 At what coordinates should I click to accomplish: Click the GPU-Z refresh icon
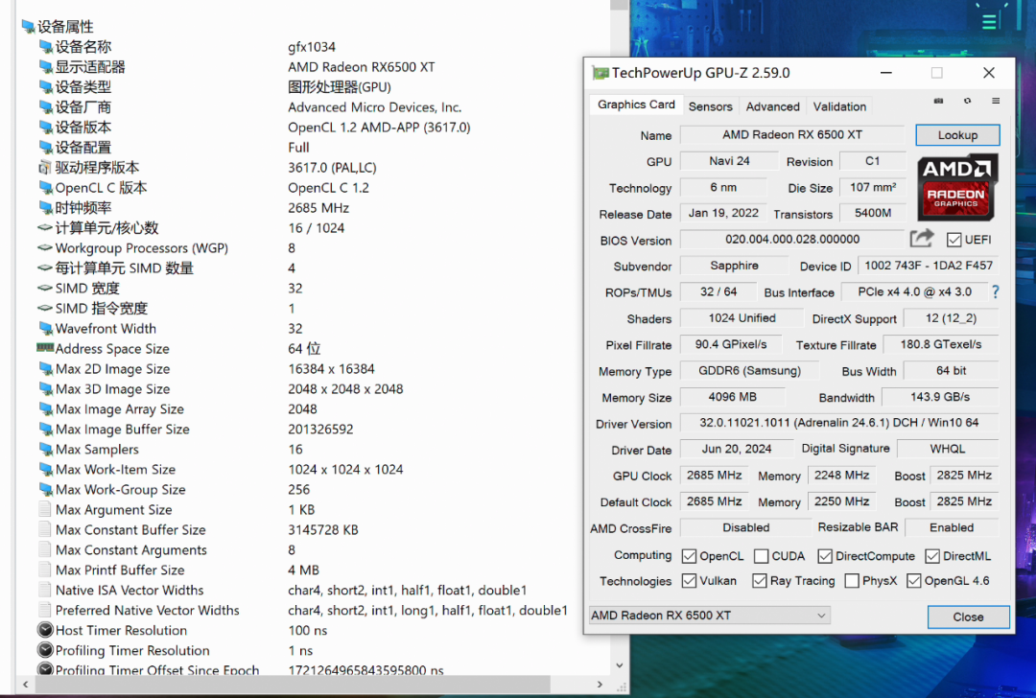point(967,101)
